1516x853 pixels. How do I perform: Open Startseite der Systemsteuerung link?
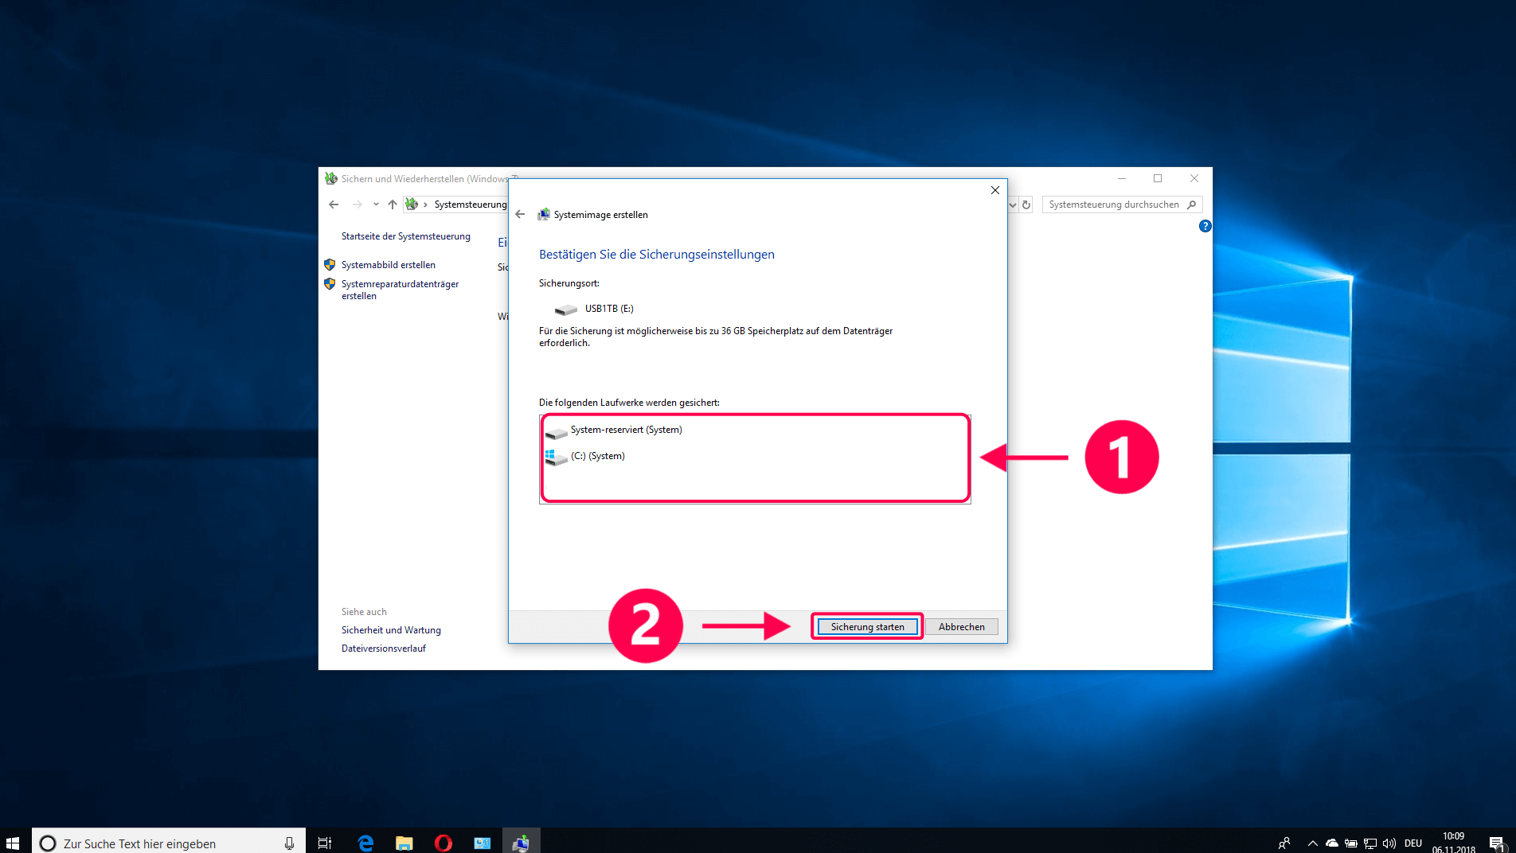point(405,236)
